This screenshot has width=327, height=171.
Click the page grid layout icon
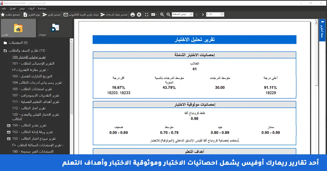(x=153, y=14)
